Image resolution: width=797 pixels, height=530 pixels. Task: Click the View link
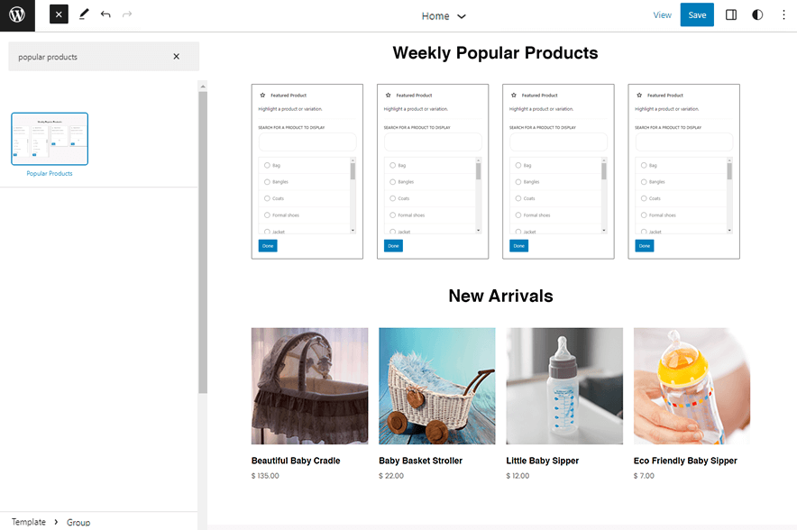point(663,14)
